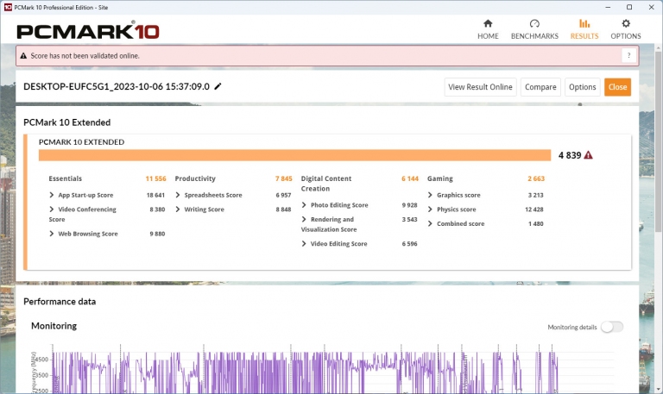Expand Web Browsing Score details
The image size is (663, 394).
point(52,234)
